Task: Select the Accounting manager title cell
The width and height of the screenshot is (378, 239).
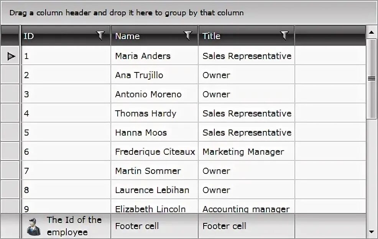Action: click(x=246, y=209)
